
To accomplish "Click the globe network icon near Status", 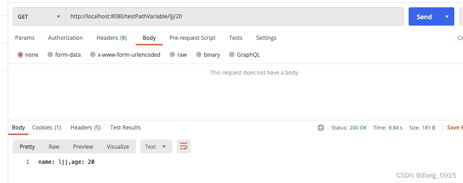I will (x=321, y=128).
